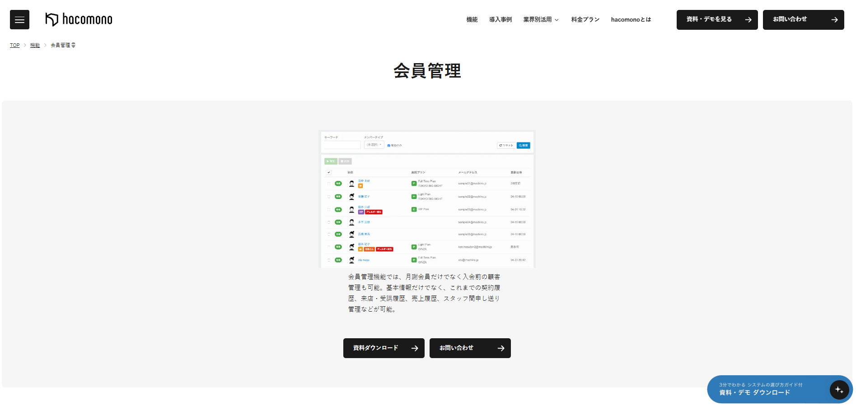Click the 機能 breadcrumb link

click(35, 45)
